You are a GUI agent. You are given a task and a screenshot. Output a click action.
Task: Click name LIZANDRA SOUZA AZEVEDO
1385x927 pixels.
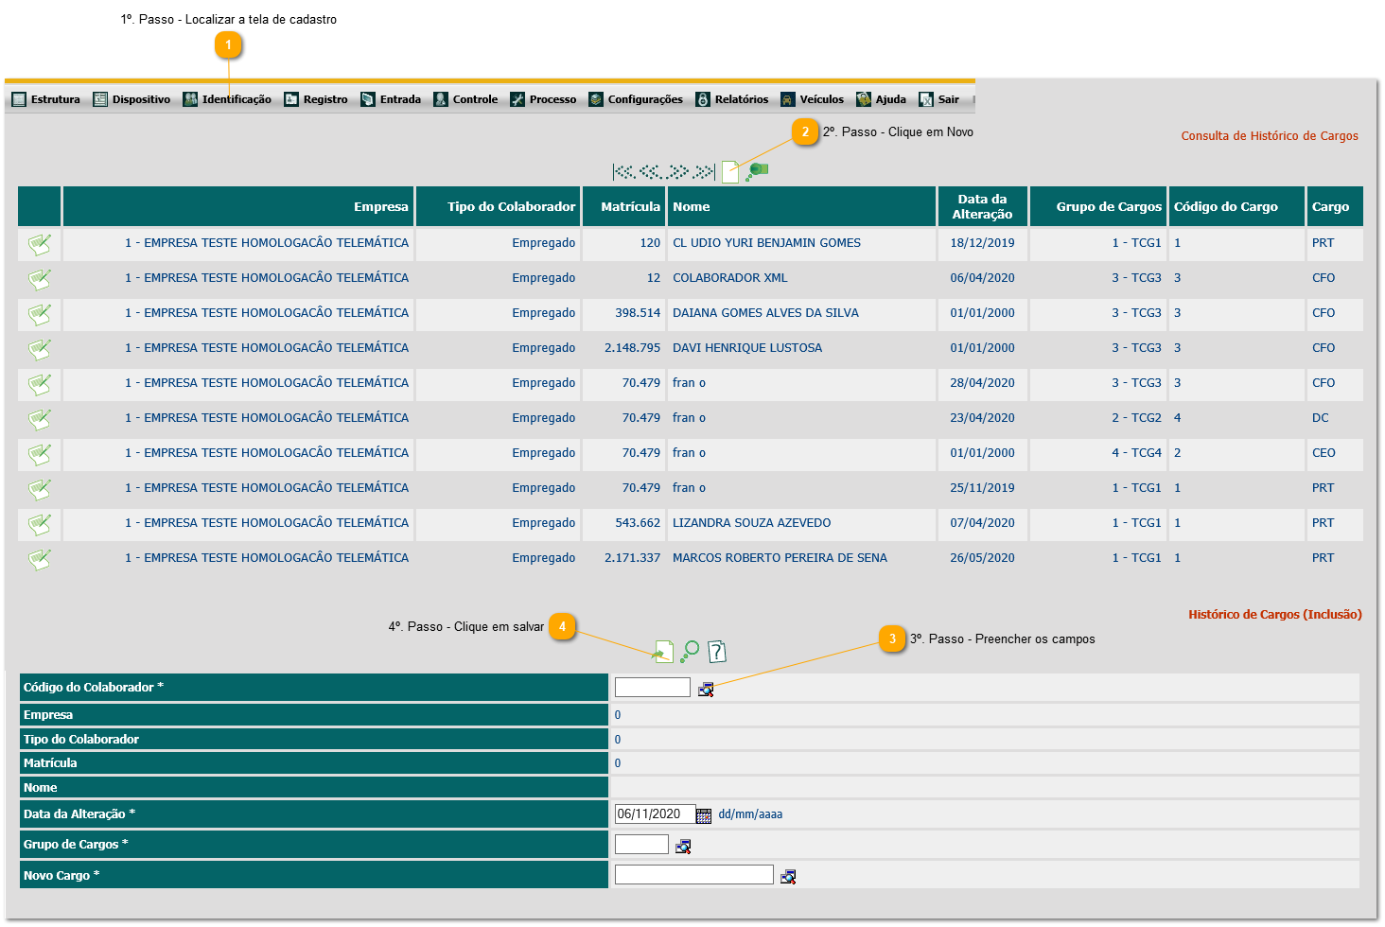pyautogui.click(x=751, y=523)
